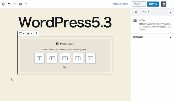The image size is (174, 101).
Task: Toggle the settings sidebar gear icon
Action: pyautogui.click(x=164, y=4)
